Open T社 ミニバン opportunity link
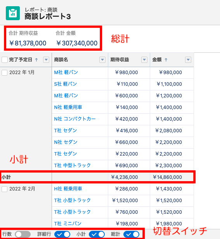220x239 pixels. point(68,223)
